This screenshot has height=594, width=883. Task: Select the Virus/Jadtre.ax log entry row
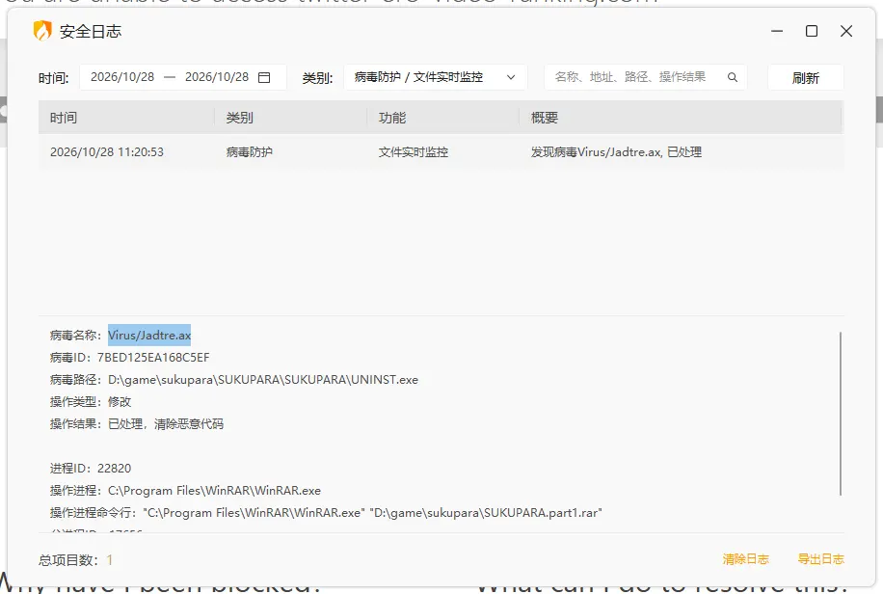pos(441,152)
